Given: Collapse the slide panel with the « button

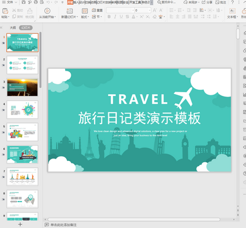Looking at the screenshot, I should [1, 28].
